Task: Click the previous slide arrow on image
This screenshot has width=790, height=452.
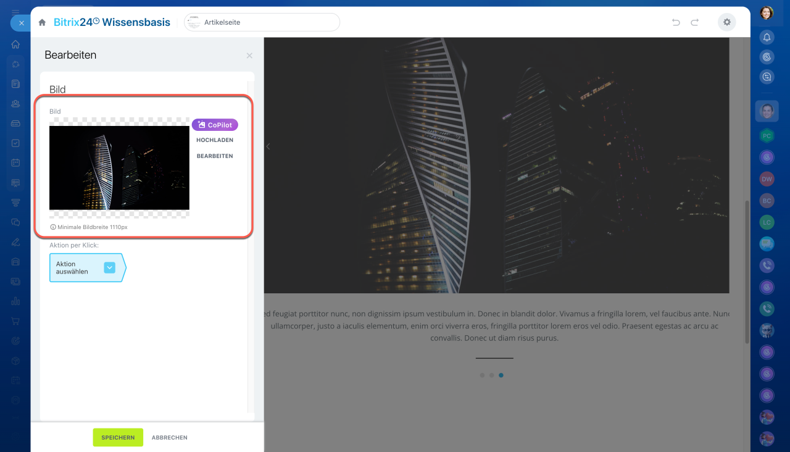Action: click(268, 146)
